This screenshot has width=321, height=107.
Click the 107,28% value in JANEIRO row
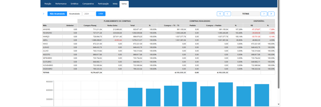coord(239,29)
